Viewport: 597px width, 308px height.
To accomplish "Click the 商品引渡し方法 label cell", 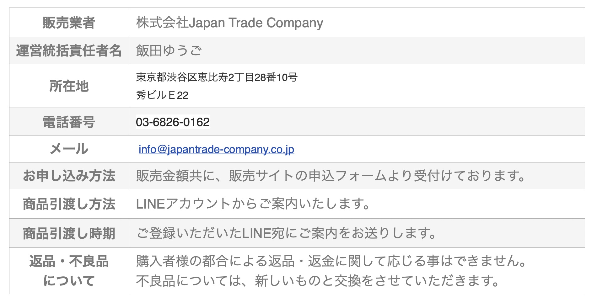I will point(69,204).
